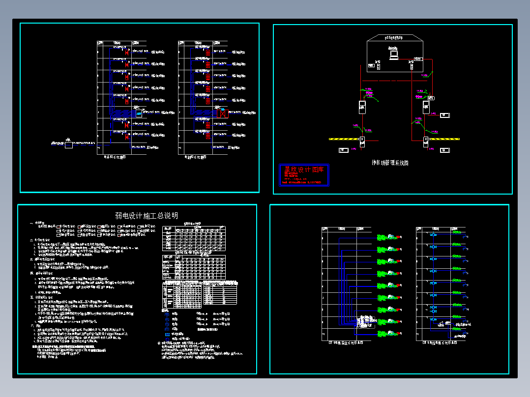530x397 pixels.
Task: Click the 弱电设计施工总说明 title text
Action: point(147,216)
